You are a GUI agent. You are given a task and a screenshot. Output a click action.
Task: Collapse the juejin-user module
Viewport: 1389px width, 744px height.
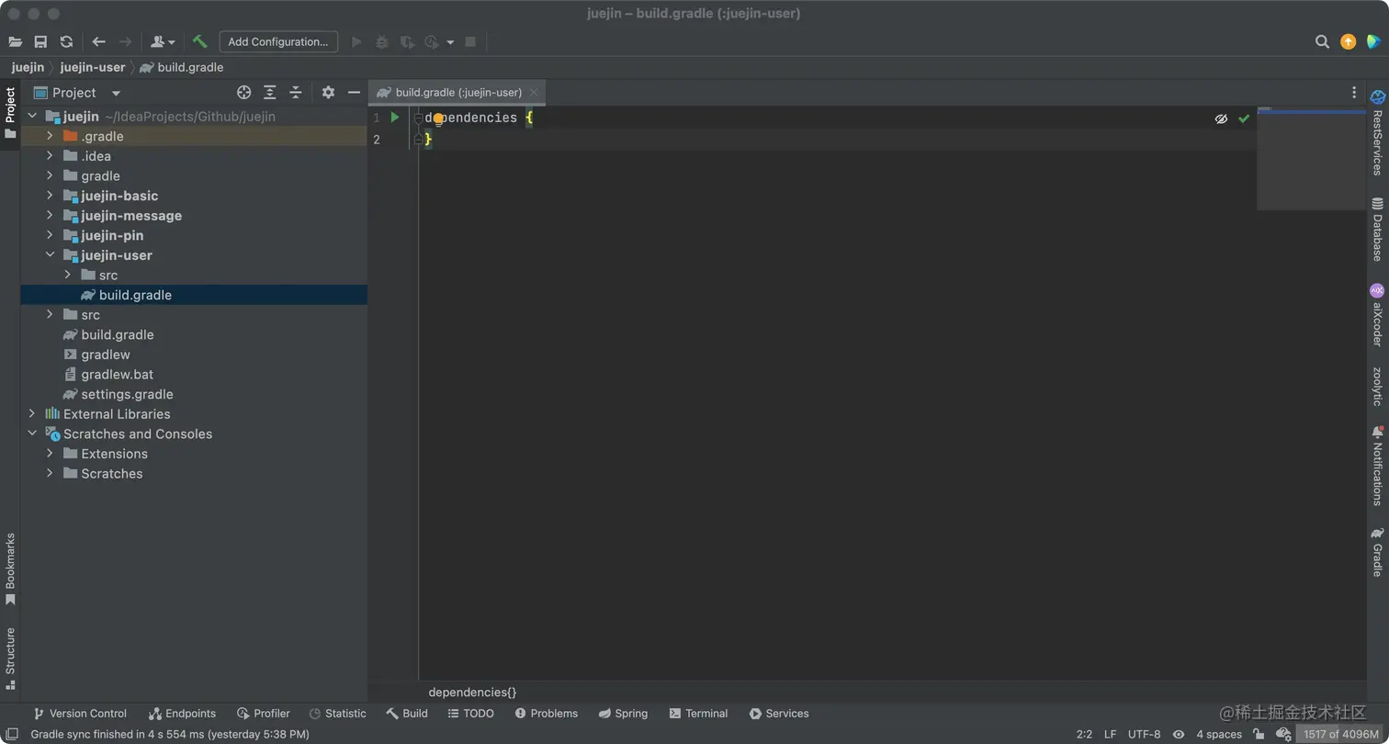point(50,255)
